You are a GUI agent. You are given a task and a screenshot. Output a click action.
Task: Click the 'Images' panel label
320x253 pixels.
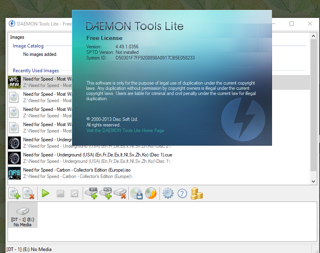(x=17, y=37)
